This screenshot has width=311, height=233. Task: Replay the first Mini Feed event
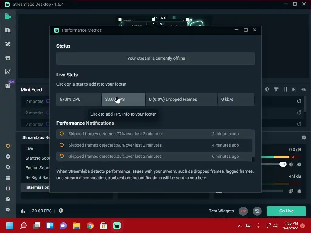tap(299, 101)
